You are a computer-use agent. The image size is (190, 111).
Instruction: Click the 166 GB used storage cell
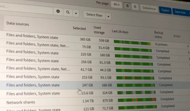pos(107,85)
